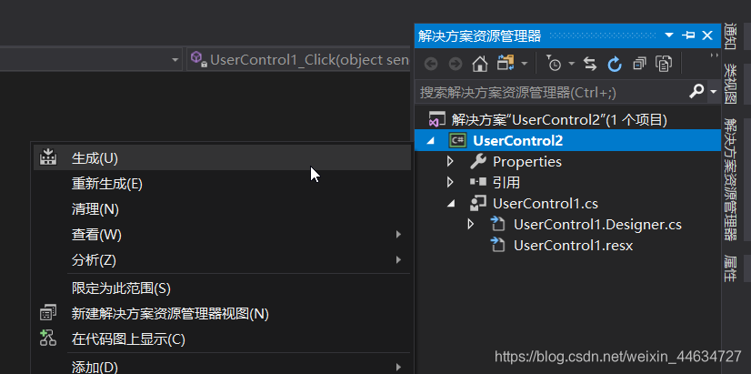The image size is (751, 374).
Task: Open the 属性 side tab
Action: (730, 268)
